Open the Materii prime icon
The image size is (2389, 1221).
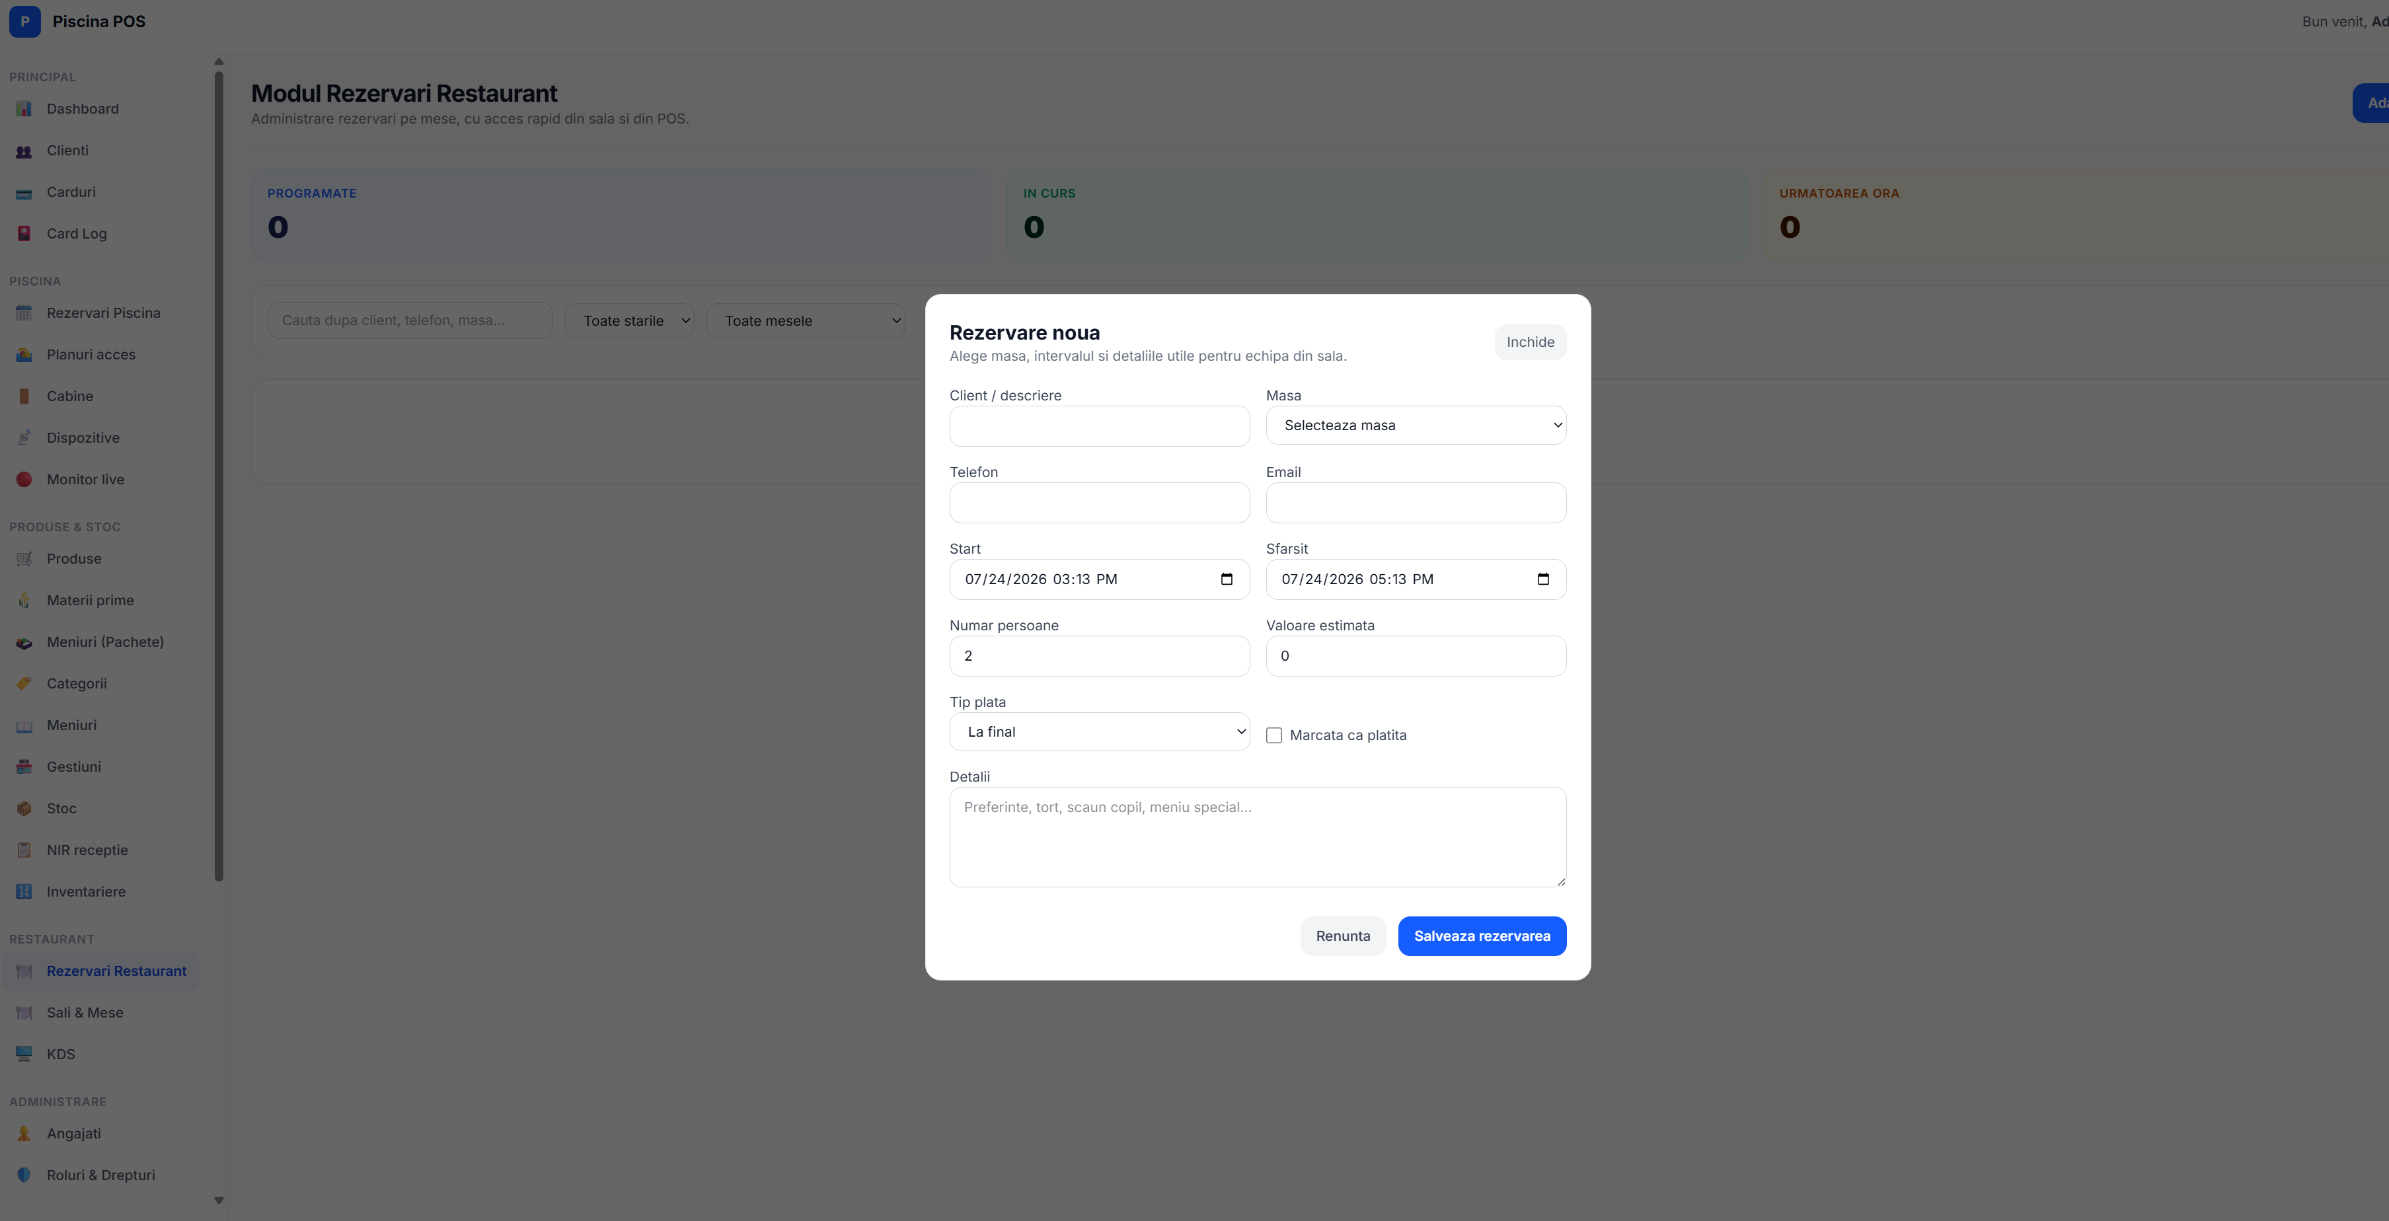click(24, 601)
